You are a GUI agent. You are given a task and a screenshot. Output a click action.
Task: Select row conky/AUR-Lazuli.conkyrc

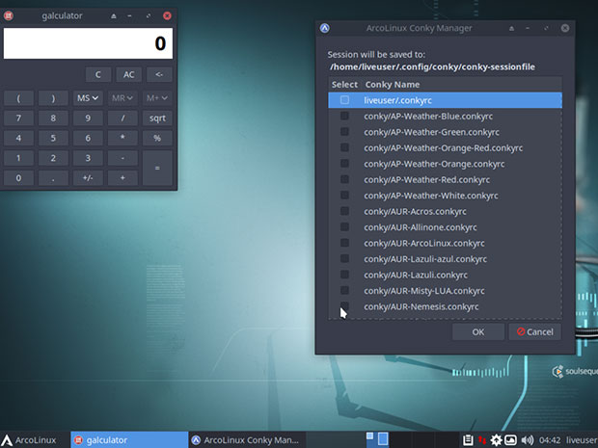445,275
